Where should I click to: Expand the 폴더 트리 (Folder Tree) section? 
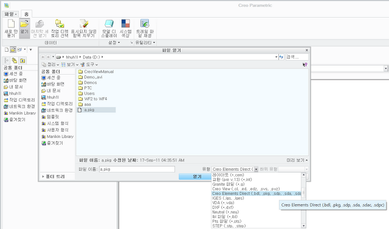53,177
